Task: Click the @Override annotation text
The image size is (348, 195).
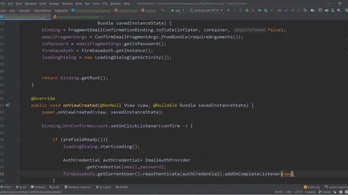Action: [x=43, y=99]
